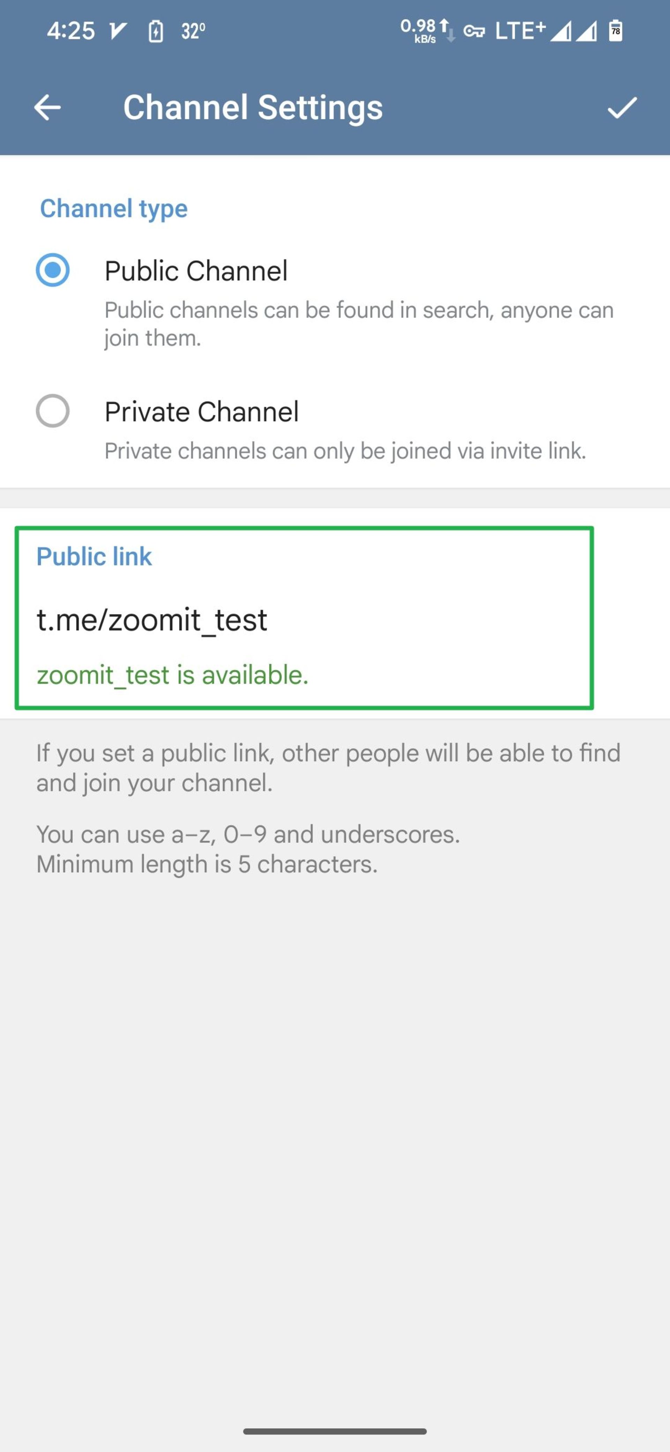Viewport: 670px width, 1452px height.
Task: Tap the VPN key status icon
Action: click(x=474, y=31)
